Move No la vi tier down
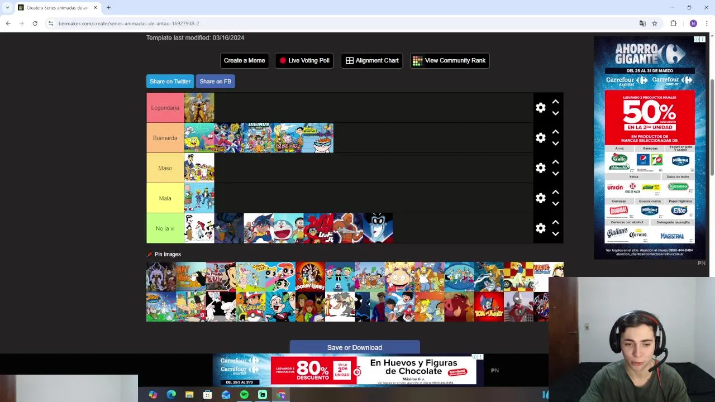This screenshot has width=715, height=402. 555,234
